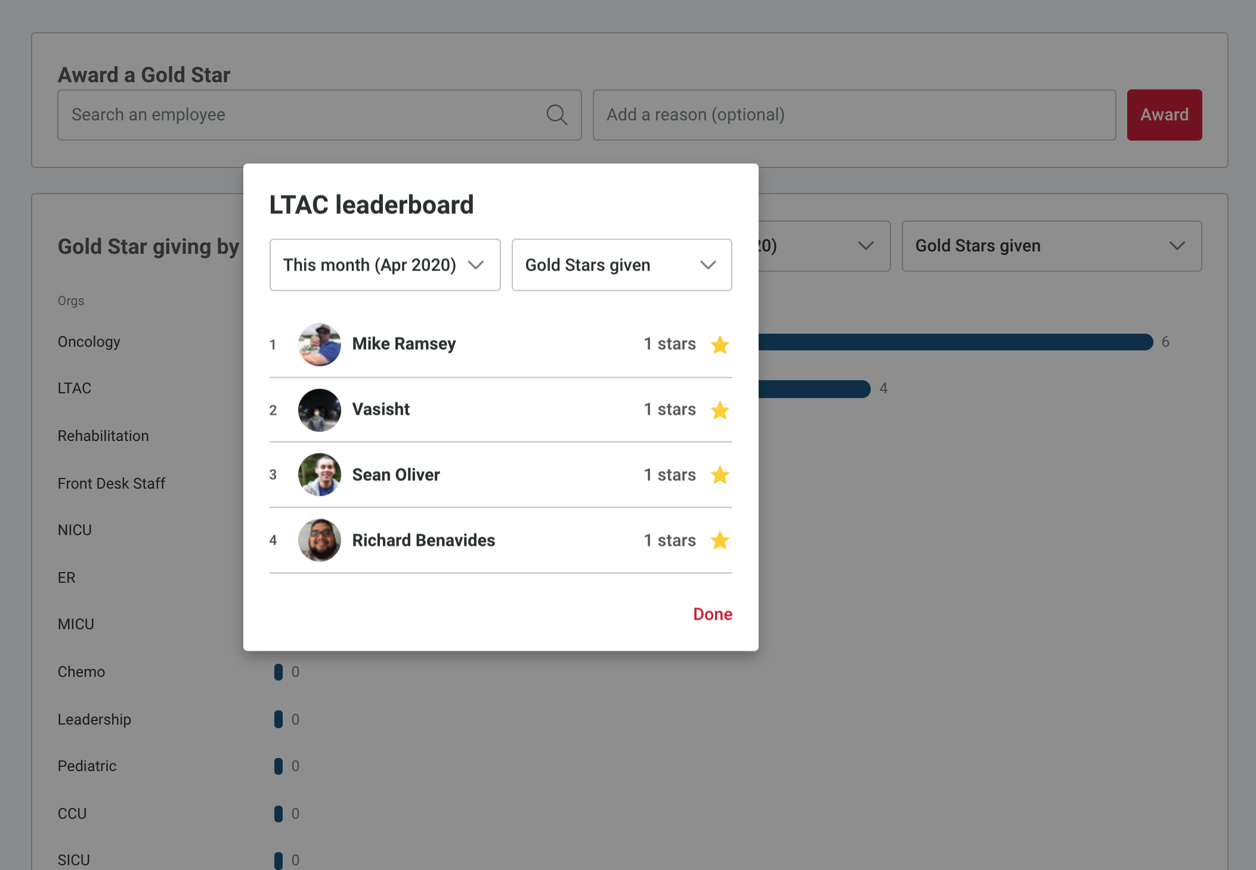Open Vasisht's avatar picture
The width and height of the screenshot is (1256, 870).
pyautogui.click(x=320, y=410)
